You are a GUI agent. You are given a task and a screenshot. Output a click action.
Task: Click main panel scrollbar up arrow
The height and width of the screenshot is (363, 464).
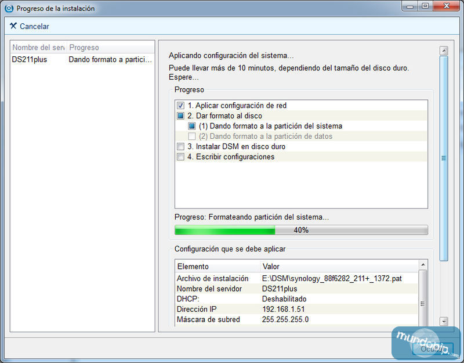[444, 51]
